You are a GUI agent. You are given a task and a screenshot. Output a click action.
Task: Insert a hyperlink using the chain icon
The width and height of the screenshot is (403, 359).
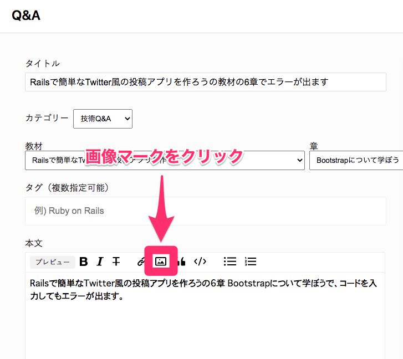[141, 261]
